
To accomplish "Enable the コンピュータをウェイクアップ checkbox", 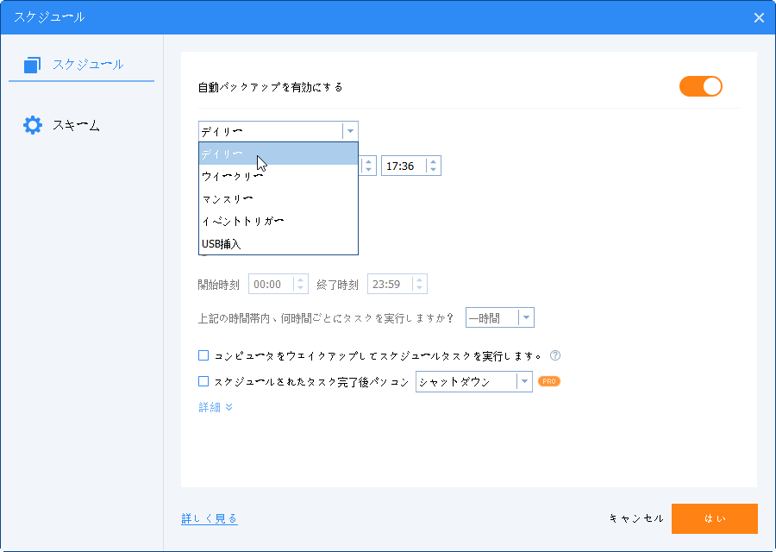I will [x=203, y=355].
